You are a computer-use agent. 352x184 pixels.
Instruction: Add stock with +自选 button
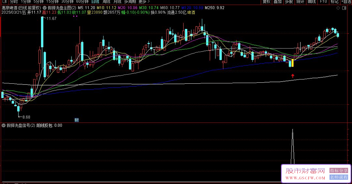[x=346, y=1]
